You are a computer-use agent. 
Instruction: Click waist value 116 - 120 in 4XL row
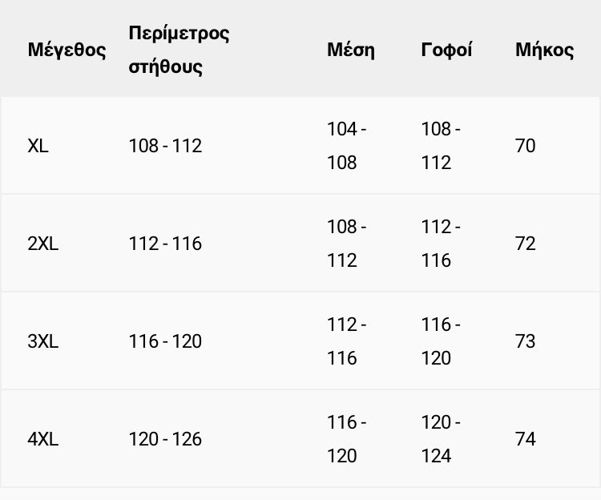tap(346, 439)
